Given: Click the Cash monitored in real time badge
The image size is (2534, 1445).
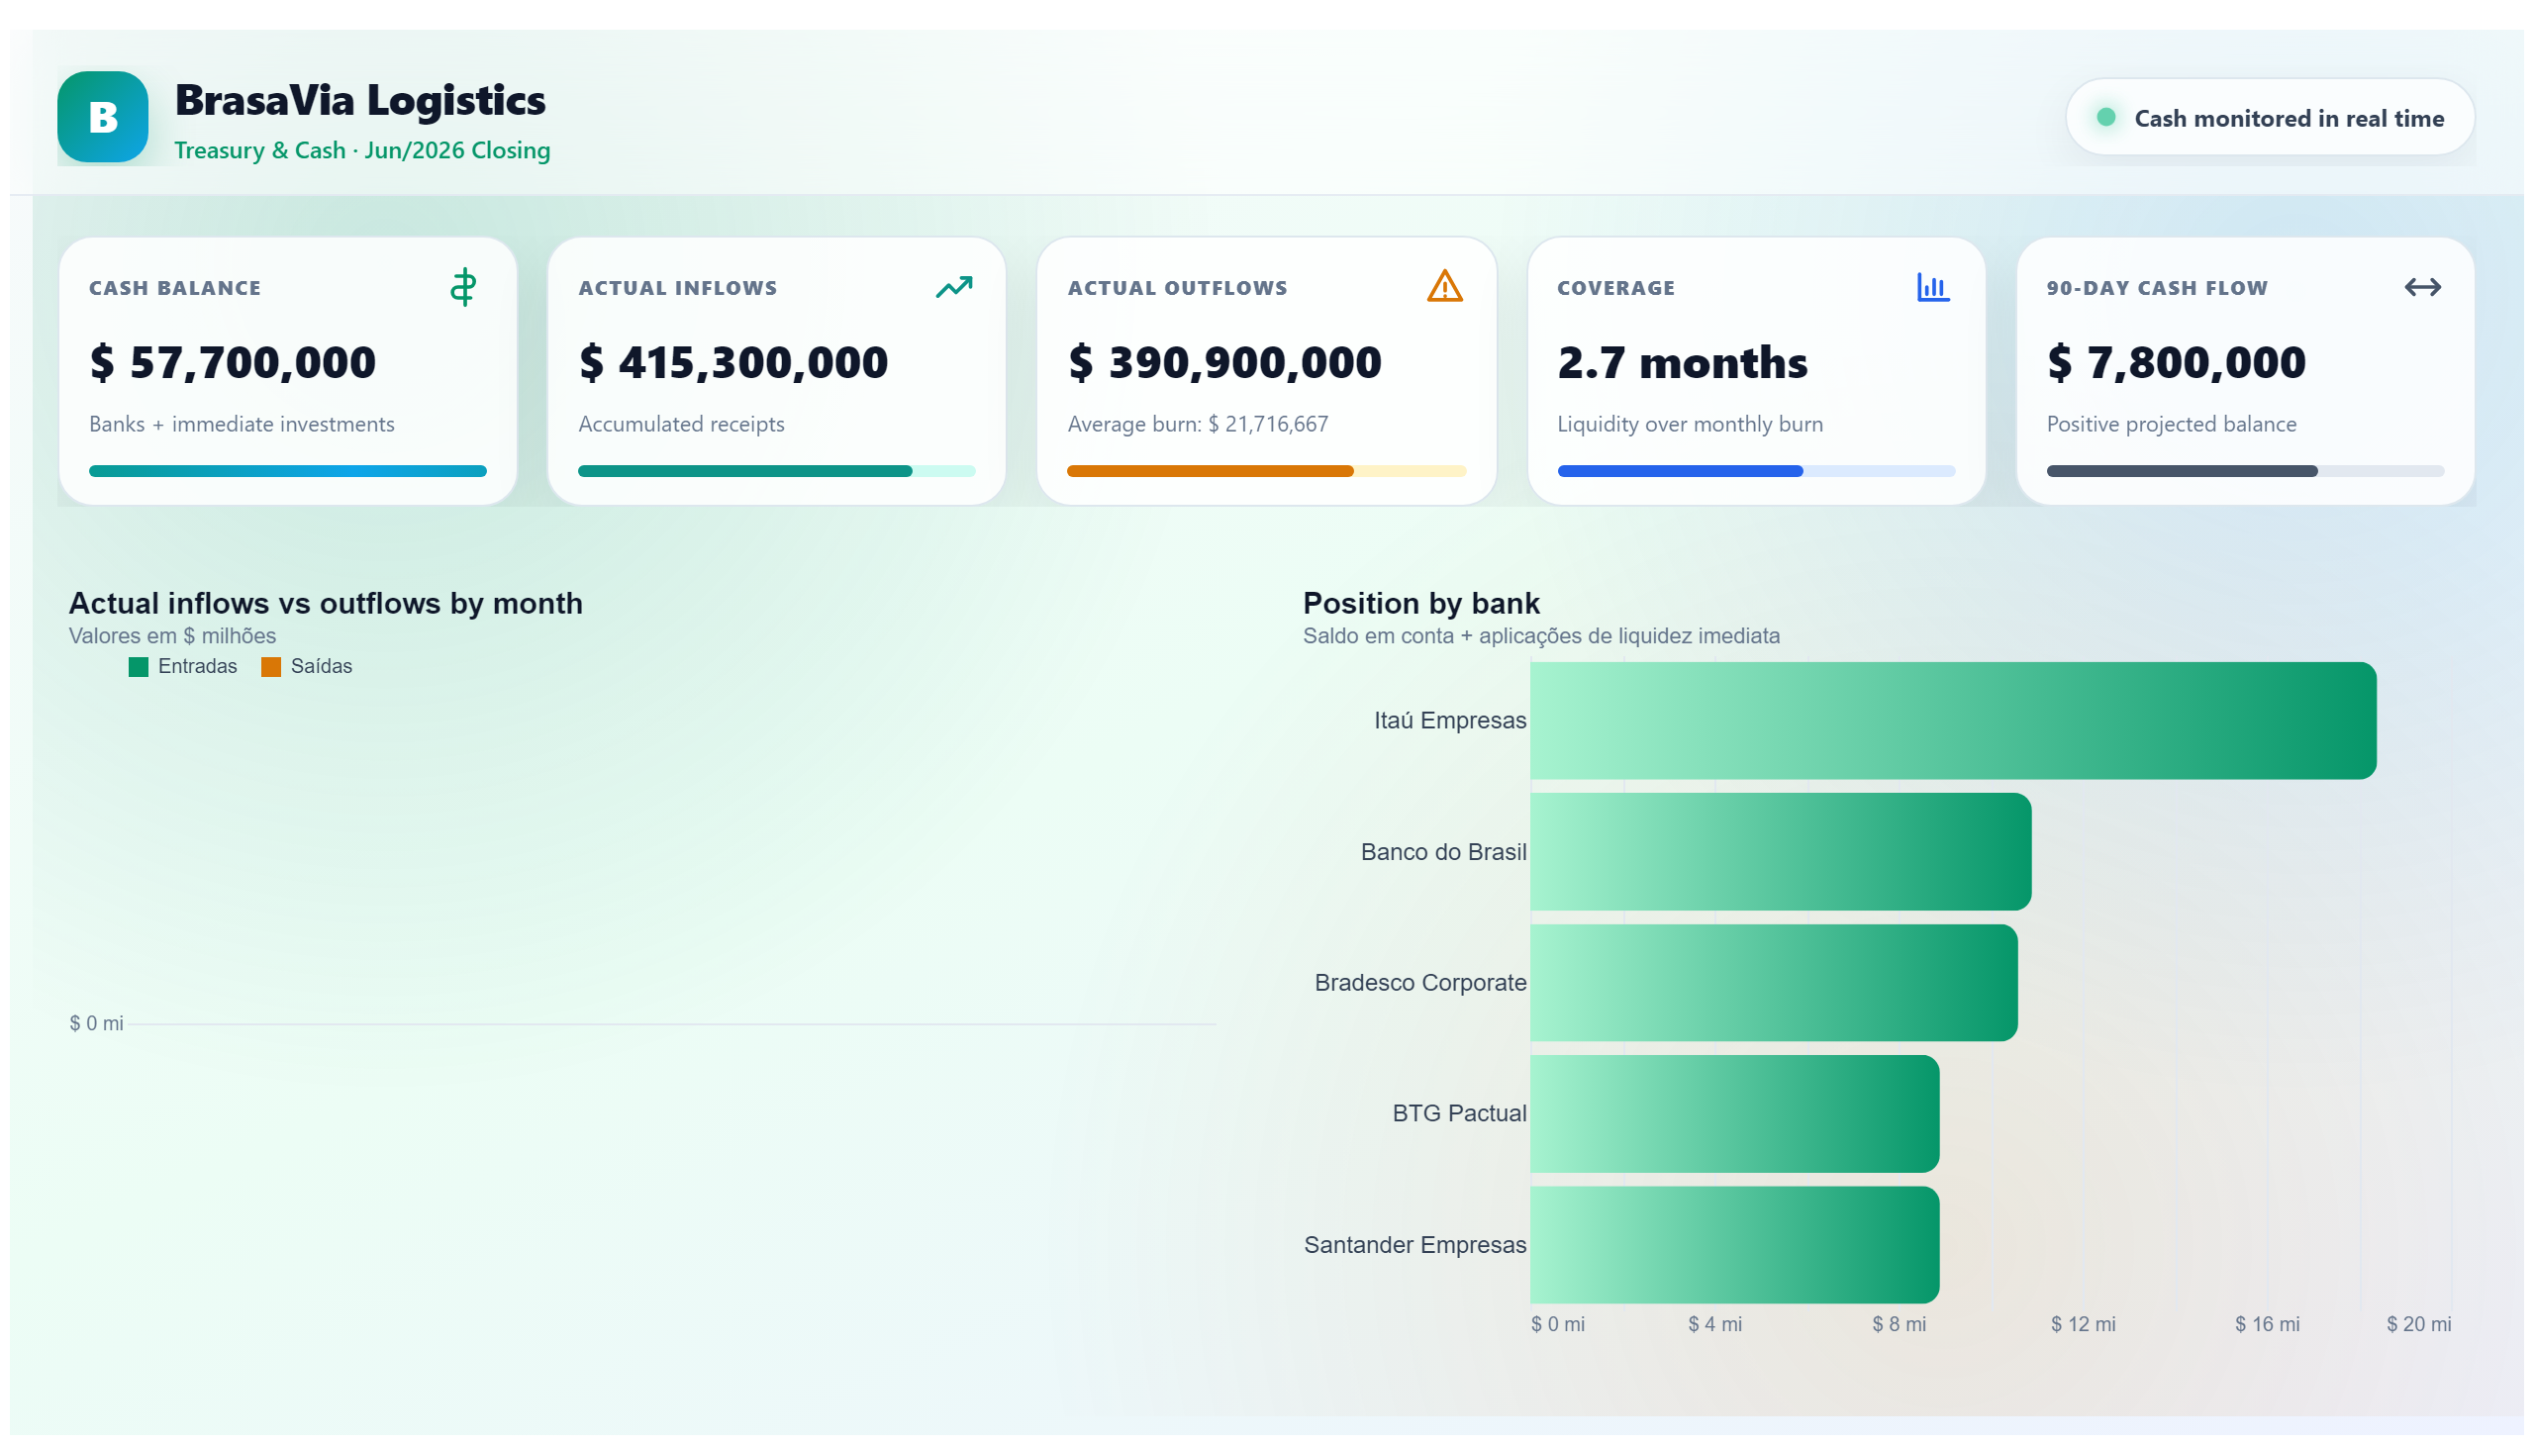Looking at the screenshot, I should [x=2269, y=117].
